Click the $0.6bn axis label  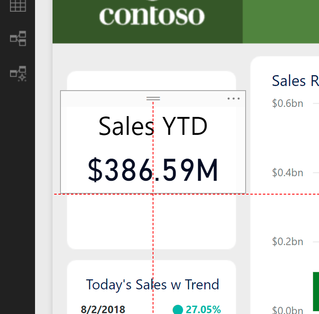coord(288,103)
